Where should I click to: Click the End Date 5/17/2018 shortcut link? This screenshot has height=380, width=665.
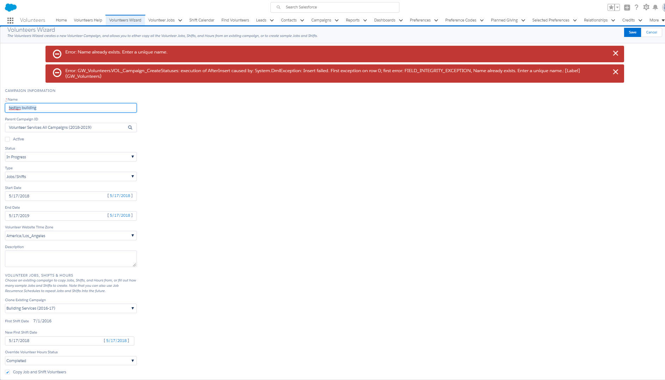coord(120,215)
